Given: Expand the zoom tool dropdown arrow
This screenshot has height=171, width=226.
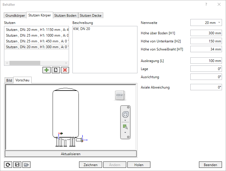Looking at the screenshot, I should click(x=125, y=132).
